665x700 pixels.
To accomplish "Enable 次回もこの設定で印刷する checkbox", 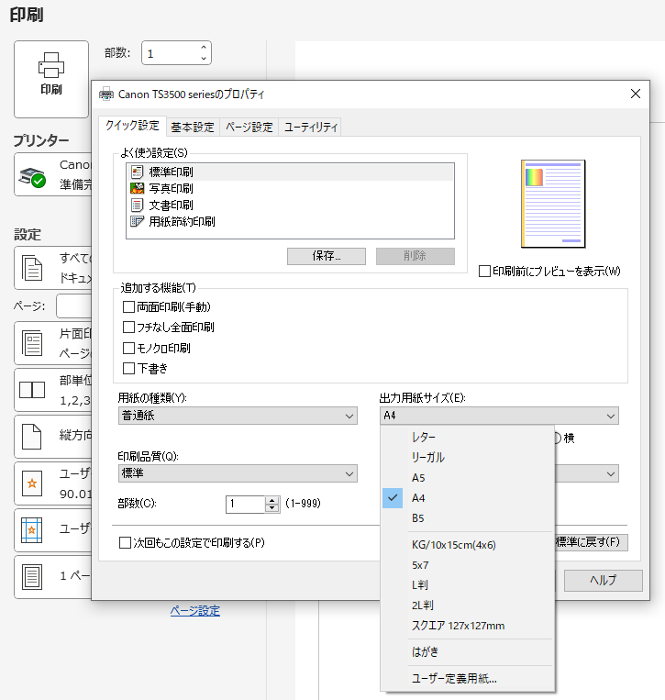I will pyautogui.click(x=125, y=542).
